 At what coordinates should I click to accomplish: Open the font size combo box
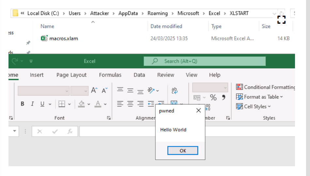(x=80, y=91)
